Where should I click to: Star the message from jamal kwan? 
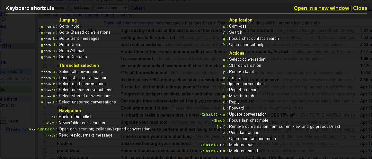[x=52, y=151]
